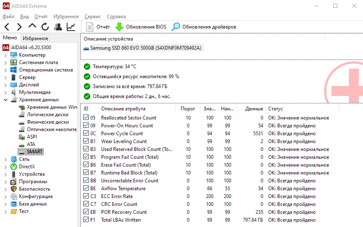Expand the Компьютер tree node
Viewport: 363px width, 227px height.
click(x=6, y=55)
